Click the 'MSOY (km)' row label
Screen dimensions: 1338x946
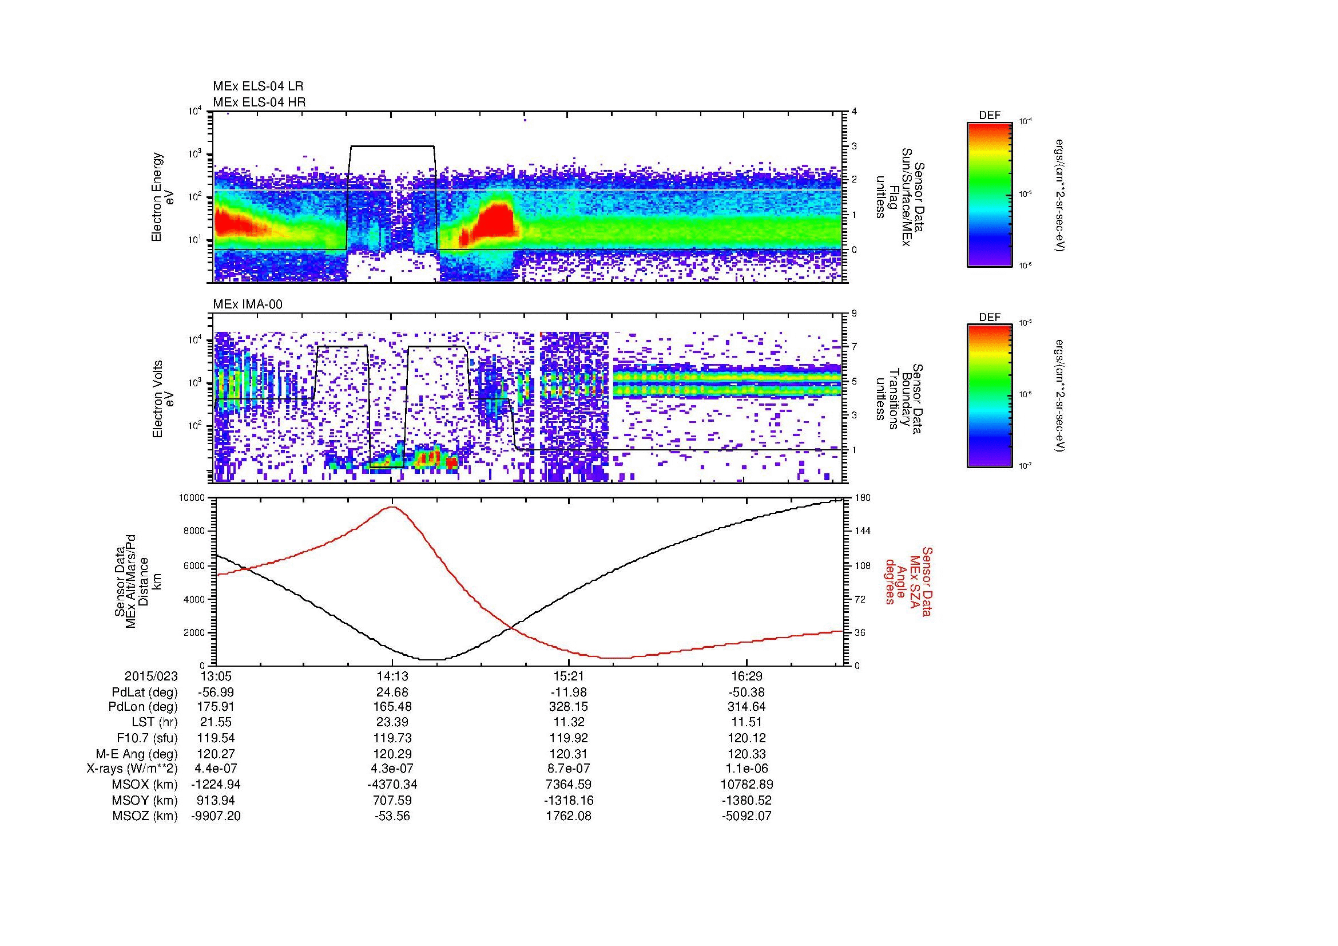click(145, 800)
